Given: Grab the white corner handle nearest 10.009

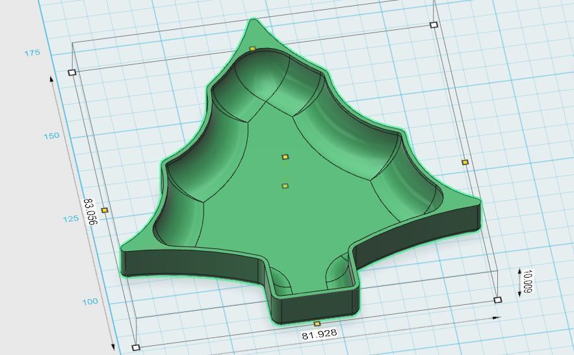Looking at the screenshot, I should coord(497,300).
